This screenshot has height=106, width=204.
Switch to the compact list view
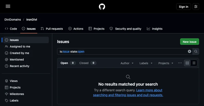194,63
